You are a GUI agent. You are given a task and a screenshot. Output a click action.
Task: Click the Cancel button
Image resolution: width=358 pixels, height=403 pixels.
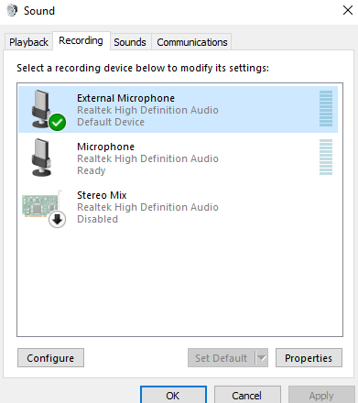[x=247, y=395]
